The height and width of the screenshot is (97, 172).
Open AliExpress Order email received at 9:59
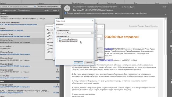(30, 65)
